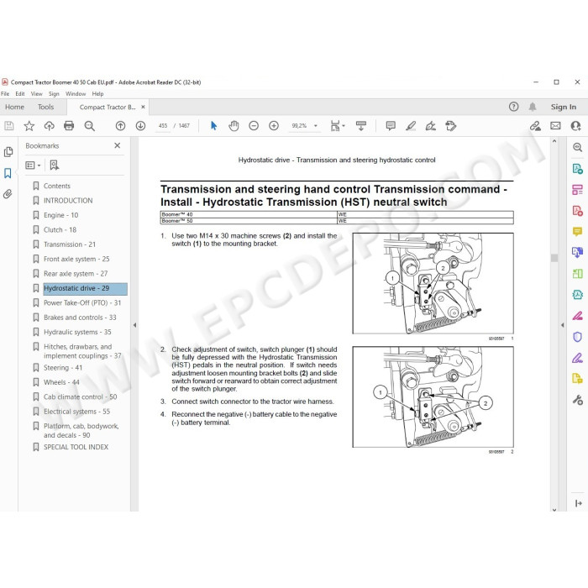The width and height of the screenshot is (588, 588).
Task: Jump to Clutch - 18 bookmark
Action: [60, 230]
